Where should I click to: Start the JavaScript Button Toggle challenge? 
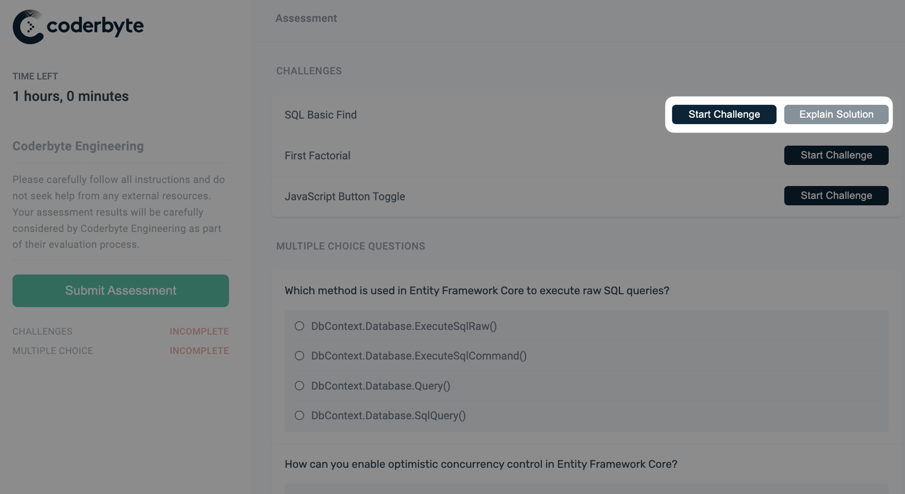click(x=836, y=196)
